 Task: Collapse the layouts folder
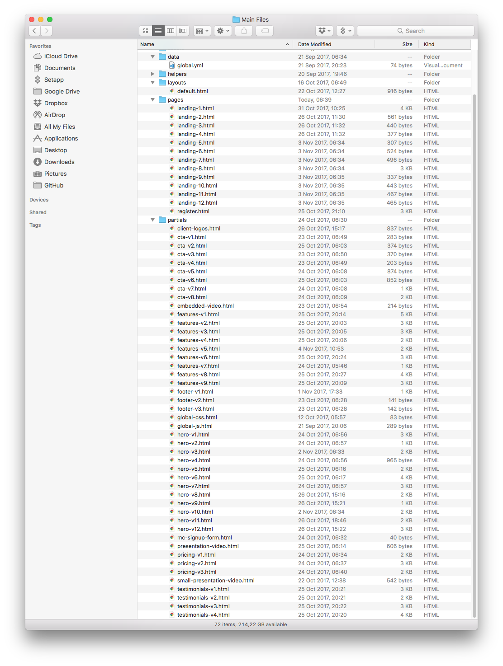[x=152, y=83]
